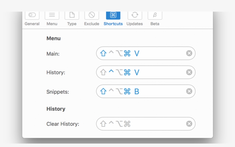Image resolution: width=235 pixels, height=147 pixels.
Task: Select the Type document icon
Action: 72,15
